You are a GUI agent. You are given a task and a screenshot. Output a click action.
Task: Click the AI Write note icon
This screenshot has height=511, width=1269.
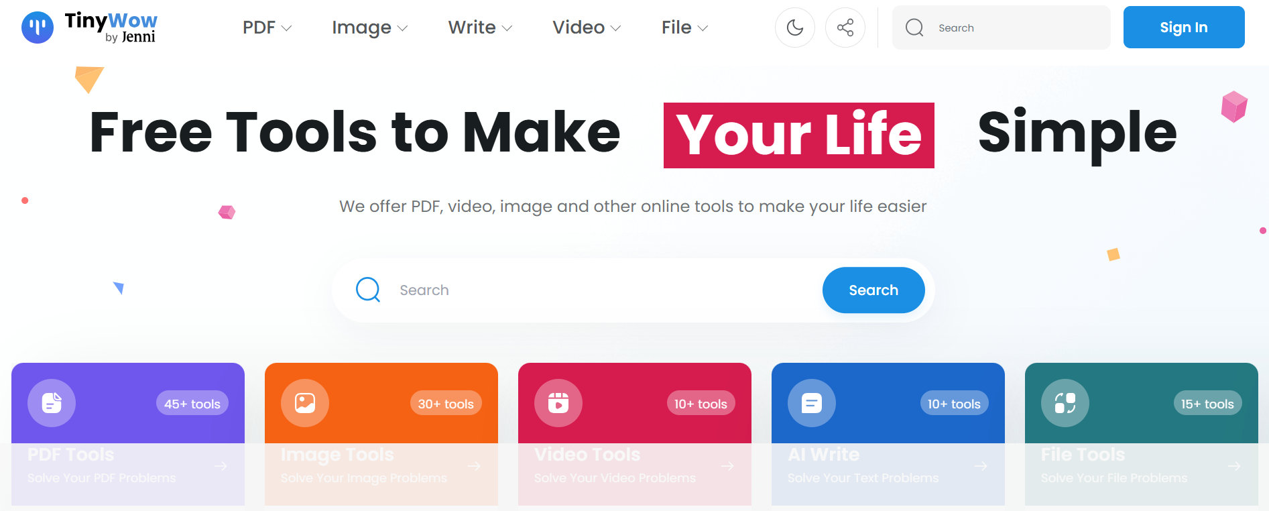pos(812,403)
